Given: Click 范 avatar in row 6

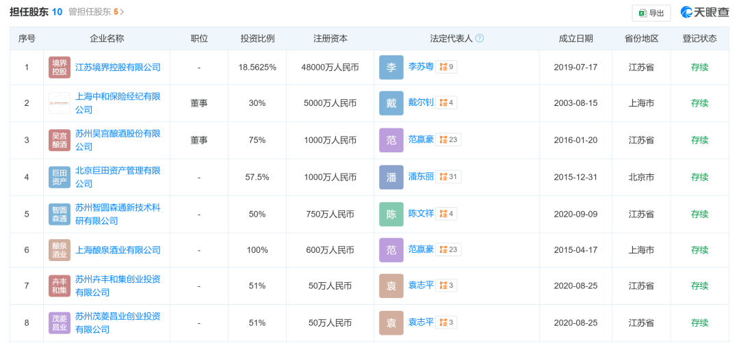Looking at the screenshot, I should pos(391,250).
